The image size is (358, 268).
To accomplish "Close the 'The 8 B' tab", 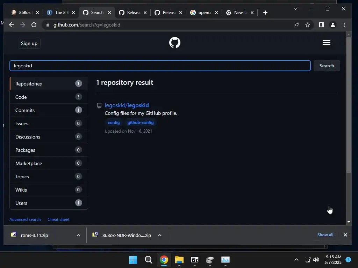I will tap(73, 13).
